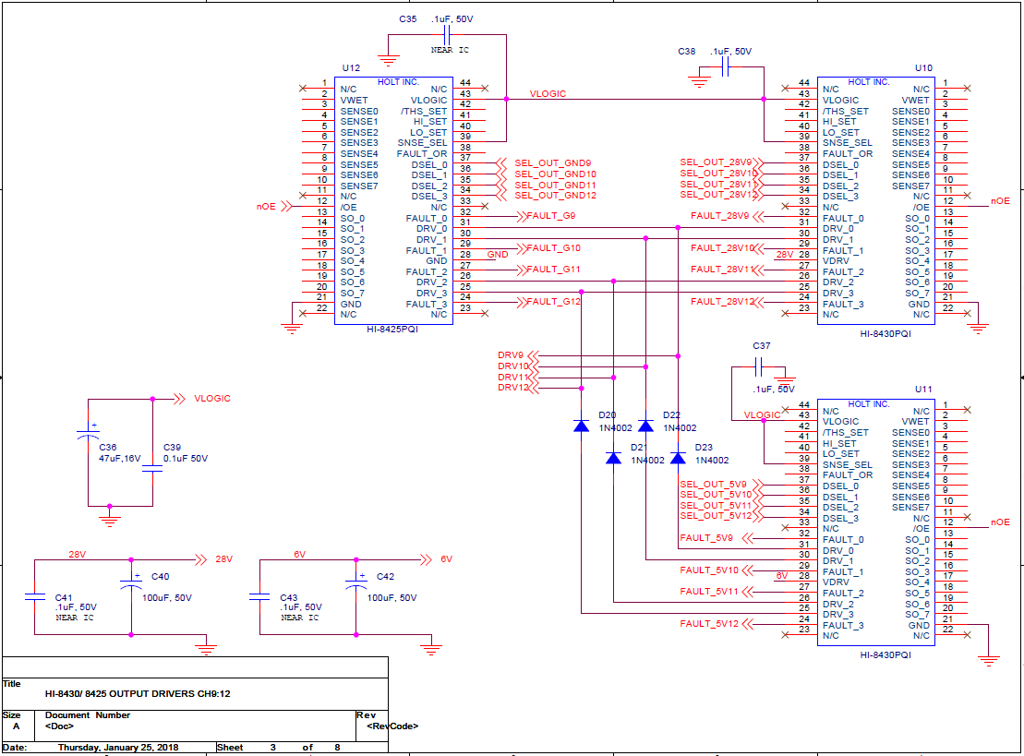Click nOE port beside U10
This screenshot has width=1024, height=756.
coord(1001,201)
